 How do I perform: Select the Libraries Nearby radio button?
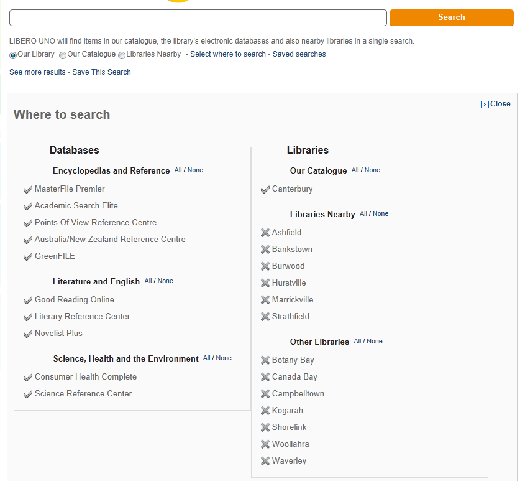[x=122, y=55]
